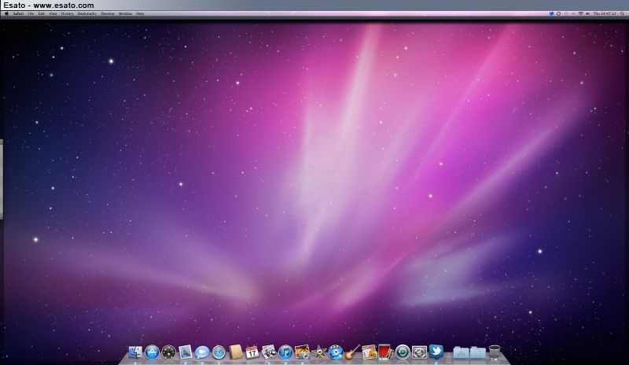The height and width of the screenshot is (365, 629).
Task: Open the Wi-Fi status menu
Action: point(580,13)
